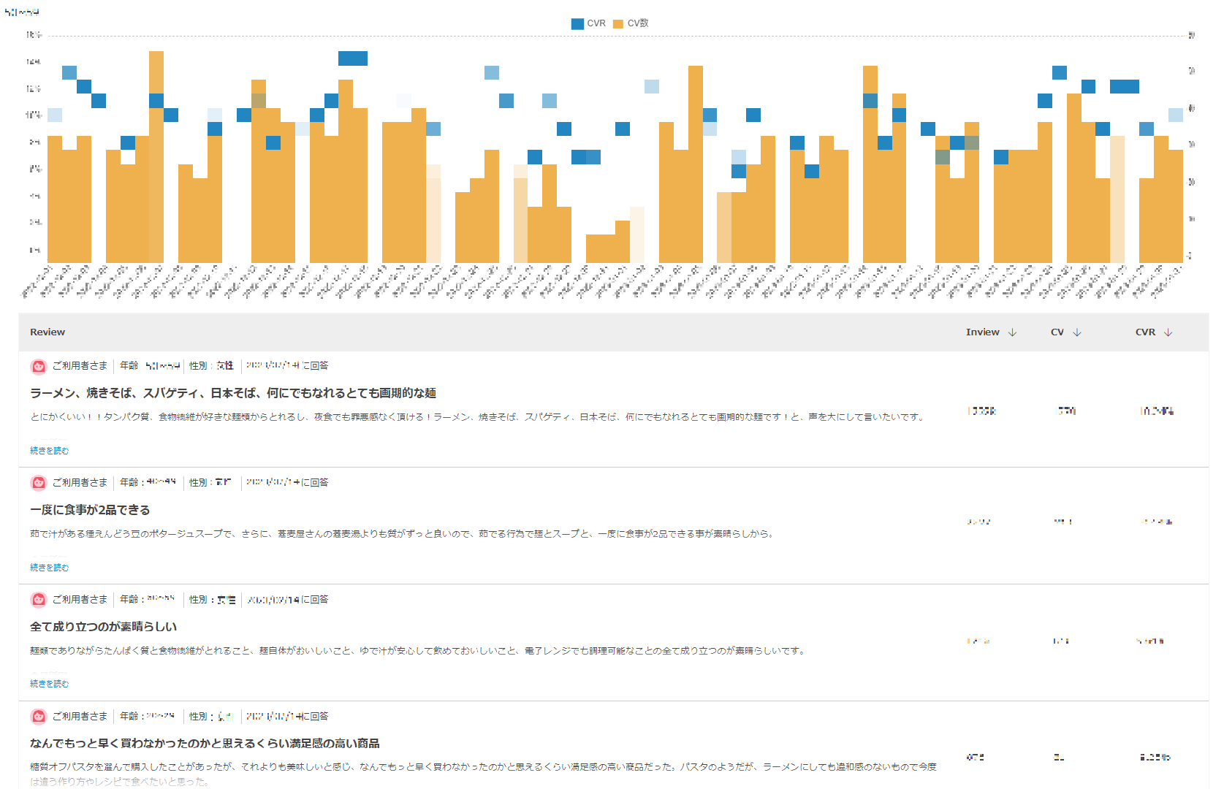Click the blue CVR legend swatch

tap(577, 24)
